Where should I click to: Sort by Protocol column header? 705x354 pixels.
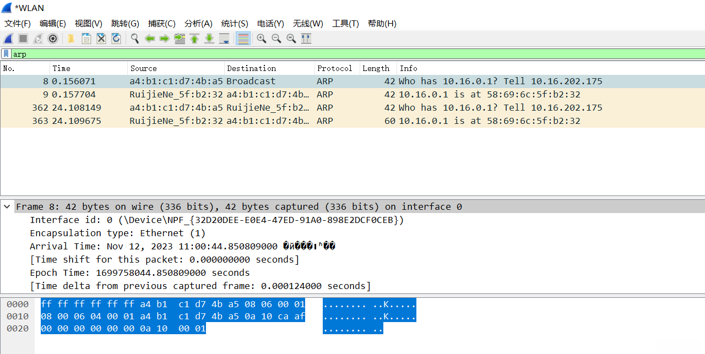(337, 68)
